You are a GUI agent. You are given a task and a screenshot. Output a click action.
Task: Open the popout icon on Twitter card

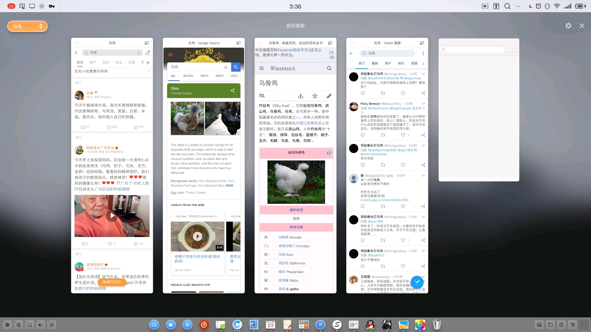pyautogui.click(x=422, y=43)
